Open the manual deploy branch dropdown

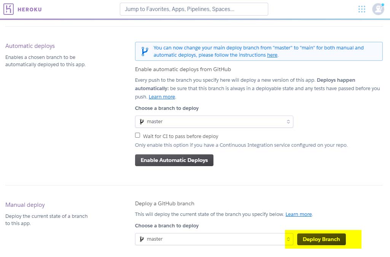[213, 239]
